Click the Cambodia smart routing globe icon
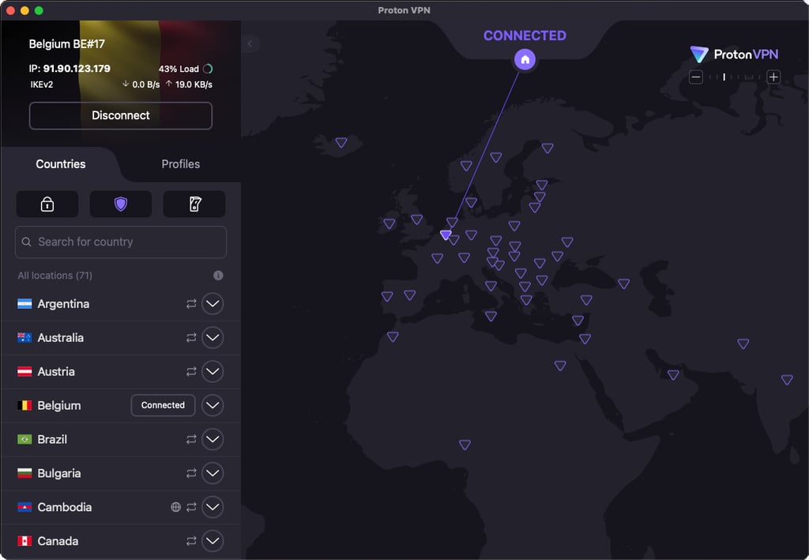This screenshot has height=560, width=809. click(x=176, y=507)
